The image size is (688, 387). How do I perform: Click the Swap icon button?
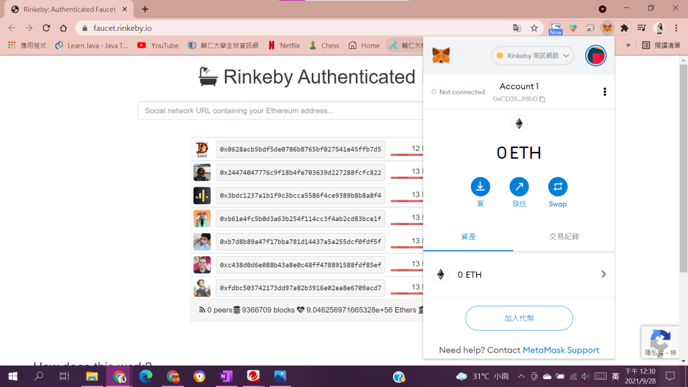(558, 187)
